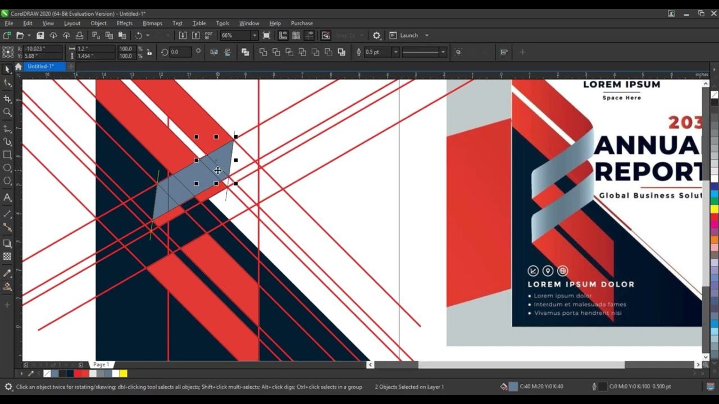Toggle Show rulers button
This screenshot has width=719, height=404.
[283, 35]
